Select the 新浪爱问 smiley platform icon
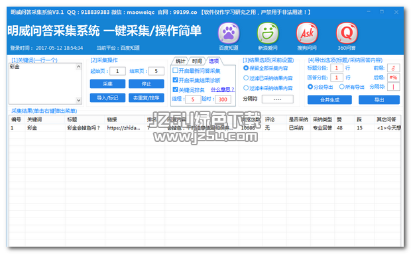411x254 pixels. coord(268,33)
